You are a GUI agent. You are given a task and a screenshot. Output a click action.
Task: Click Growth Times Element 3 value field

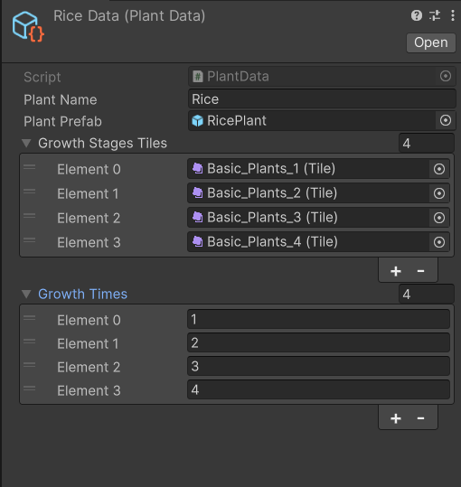318,389
